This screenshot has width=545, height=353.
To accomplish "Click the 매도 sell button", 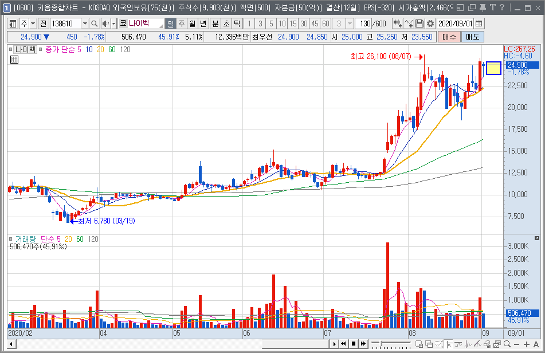I will [x=472, y=37].
